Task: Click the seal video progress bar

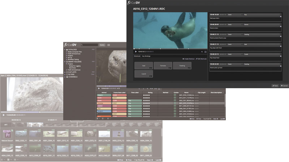Action: tap(170, 49)
